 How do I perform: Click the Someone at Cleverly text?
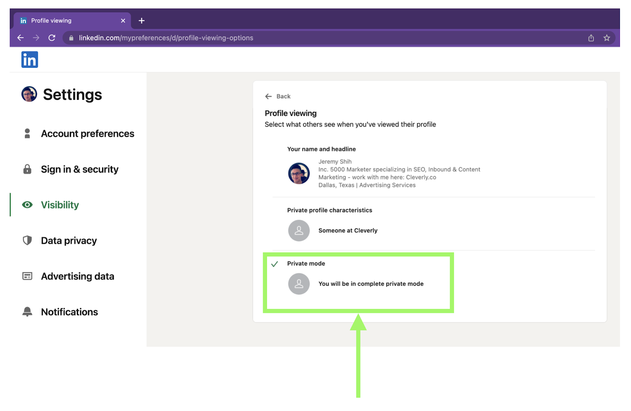(348, 230)
